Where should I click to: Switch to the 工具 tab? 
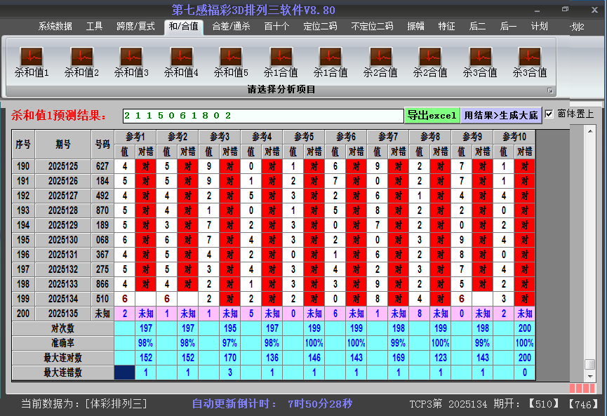click(x=94, y=27)
